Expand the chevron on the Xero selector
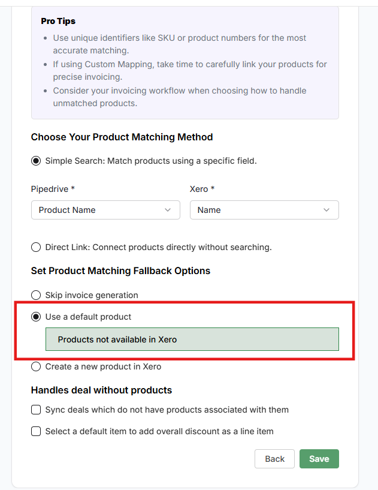The width and height of the screenshot is (378, 490). point(326,210)
